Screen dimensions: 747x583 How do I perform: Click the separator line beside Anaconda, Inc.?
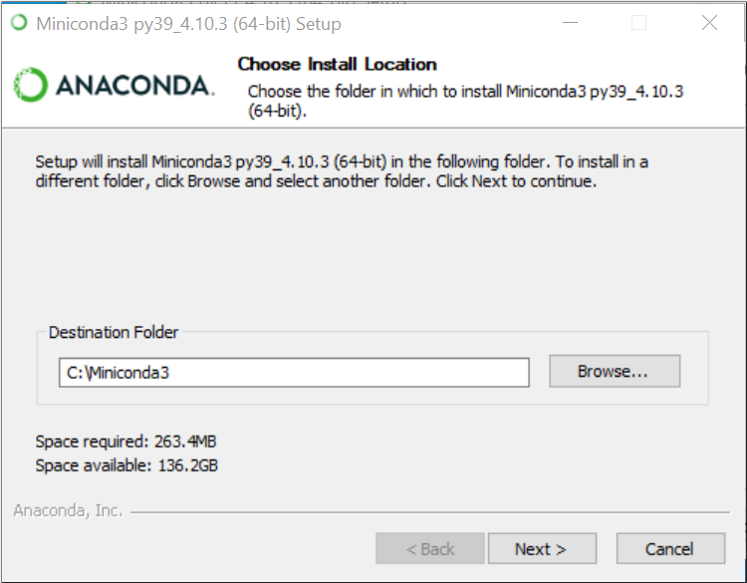(x=430, y=512)
